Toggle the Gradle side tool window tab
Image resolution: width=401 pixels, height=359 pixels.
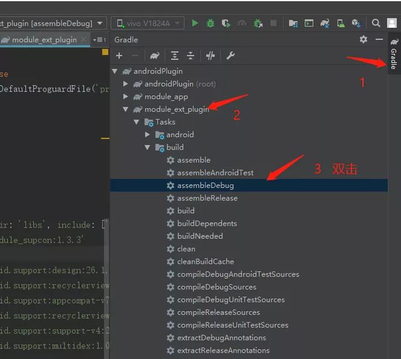point(394,53)
